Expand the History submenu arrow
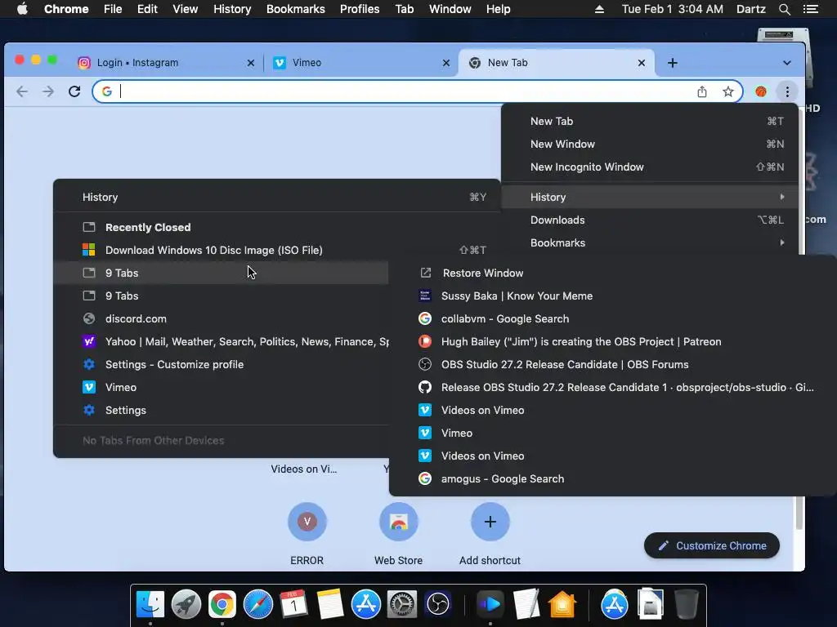837x627 pixels. pos(782,197)
